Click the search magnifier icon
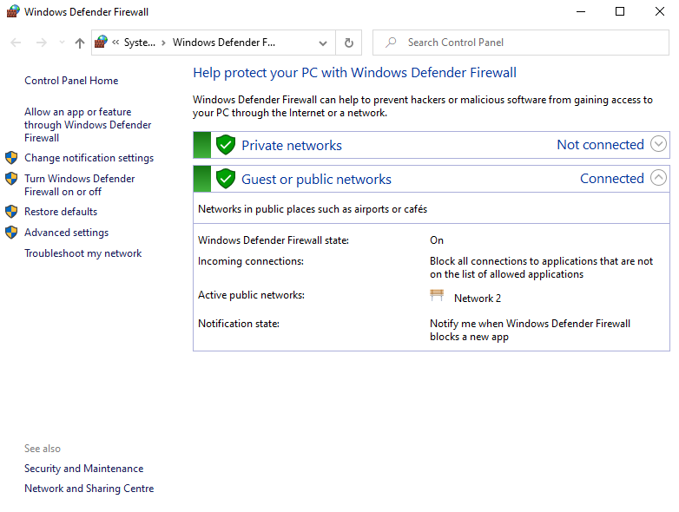This screenshot has width=679, height=512. (x=391, y=43)
